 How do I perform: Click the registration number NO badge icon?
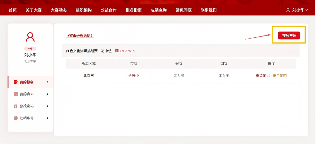117,51
